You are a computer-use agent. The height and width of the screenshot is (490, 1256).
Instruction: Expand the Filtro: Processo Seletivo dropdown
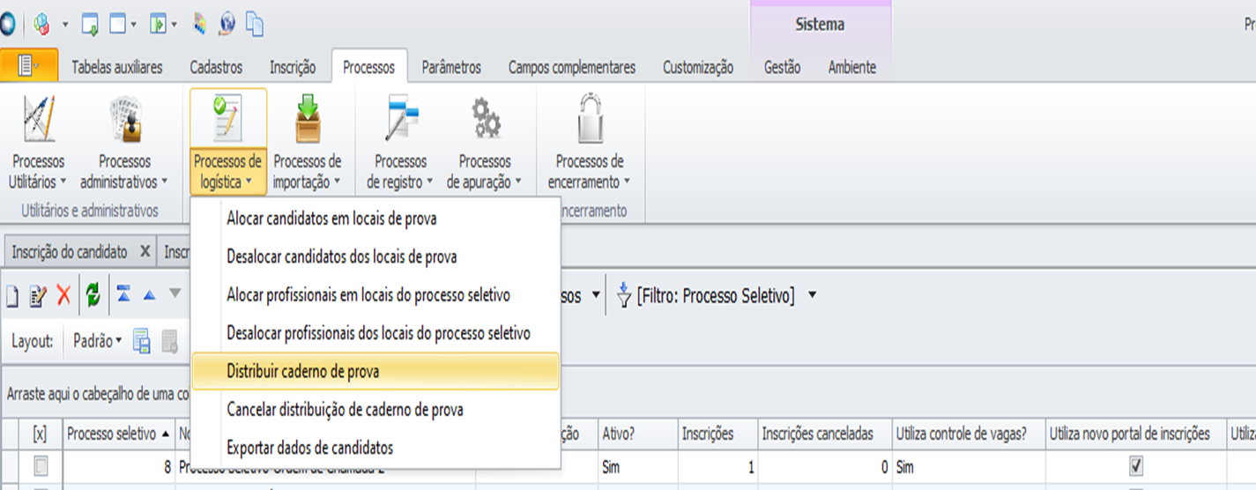tap(812, 295)
